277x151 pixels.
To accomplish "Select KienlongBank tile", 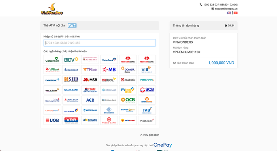I will (52, 110).
